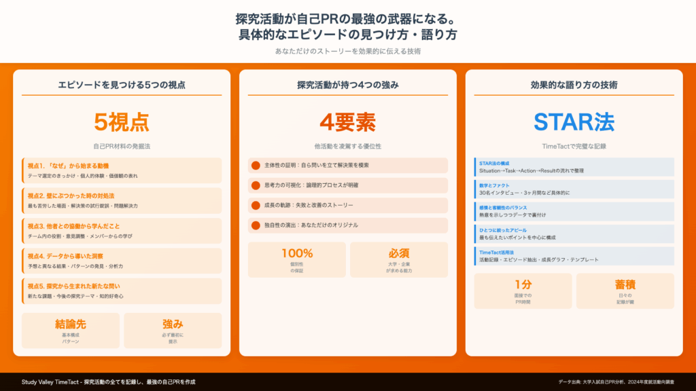Select the 蓄積 stat box
The image size is (696, 391).
tap(625, 291)
